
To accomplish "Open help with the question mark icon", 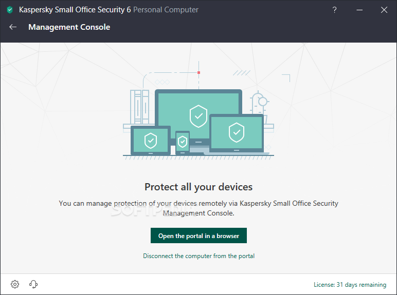I will coord(334,10).
